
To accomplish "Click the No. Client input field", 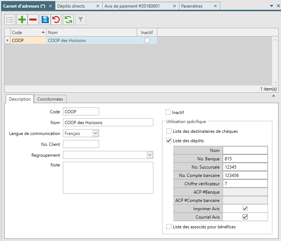I will pyautogui.click(x=81, y=144).
